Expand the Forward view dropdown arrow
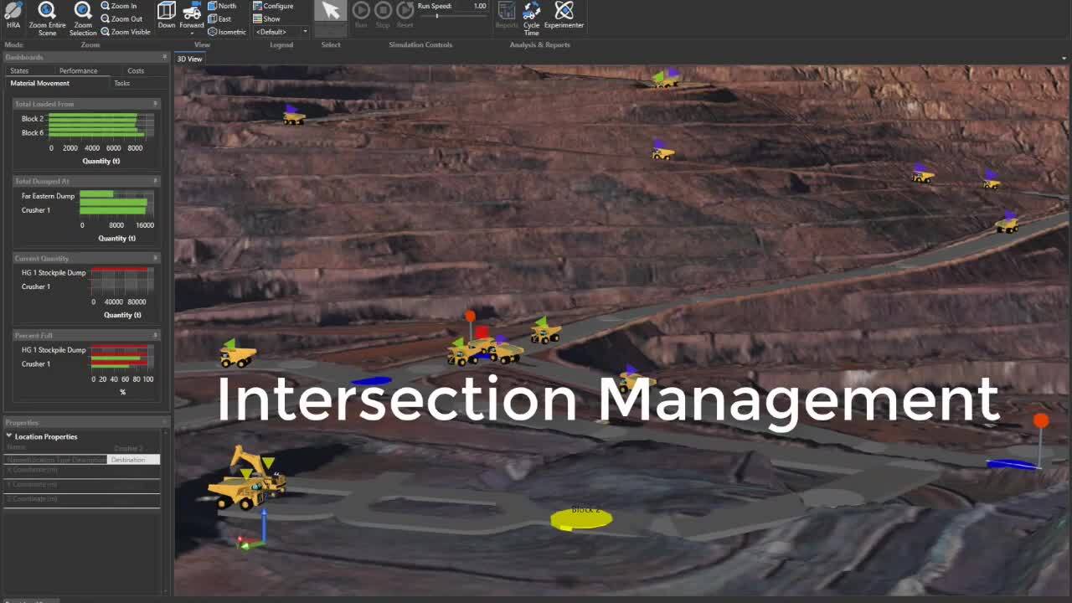This screenshot has width=1072, height=603. click(192, 33)
